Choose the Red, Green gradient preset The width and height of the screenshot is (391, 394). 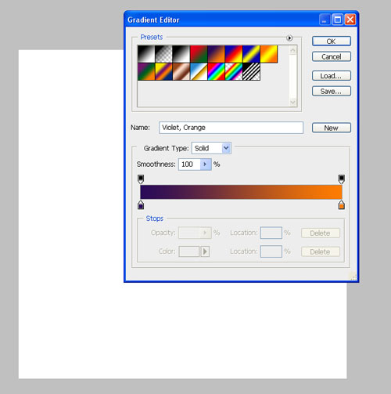tap(199, 54)
